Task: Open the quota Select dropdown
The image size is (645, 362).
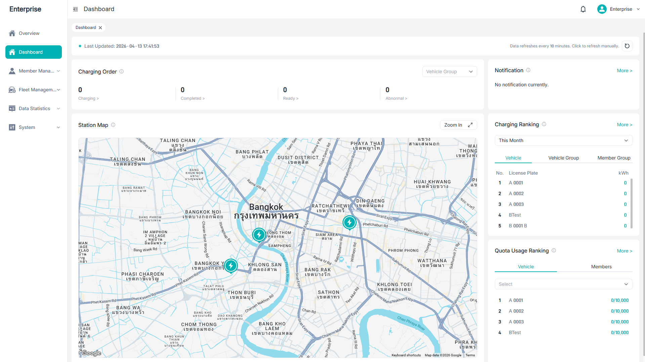Action: 563,284
